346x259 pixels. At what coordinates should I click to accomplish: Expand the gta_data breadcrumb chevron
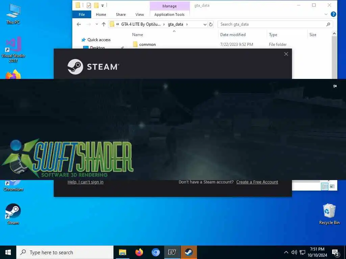187,24
